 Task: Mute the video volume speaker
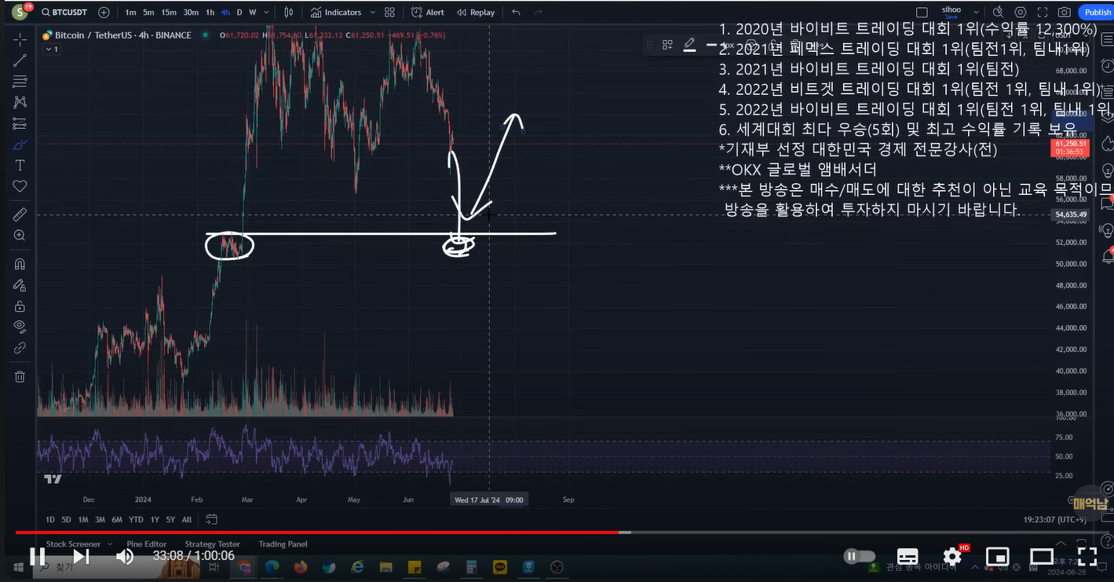click(x=124, y=556)
